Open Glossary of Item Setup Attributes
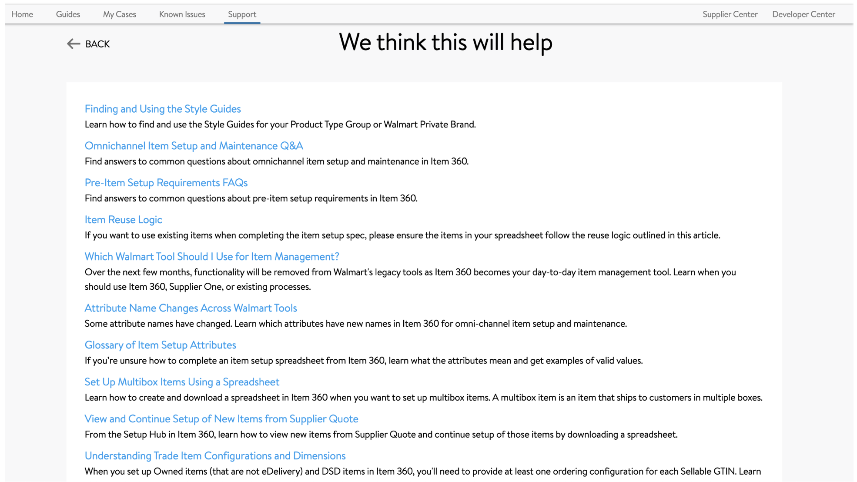Image resolution: width=857 pixels, height=482 pixels. point(160,345)
